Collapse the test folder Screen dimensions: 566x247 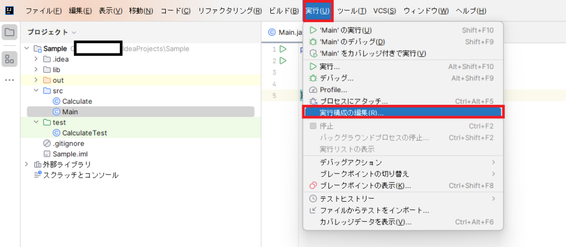[x=36, y=122]
